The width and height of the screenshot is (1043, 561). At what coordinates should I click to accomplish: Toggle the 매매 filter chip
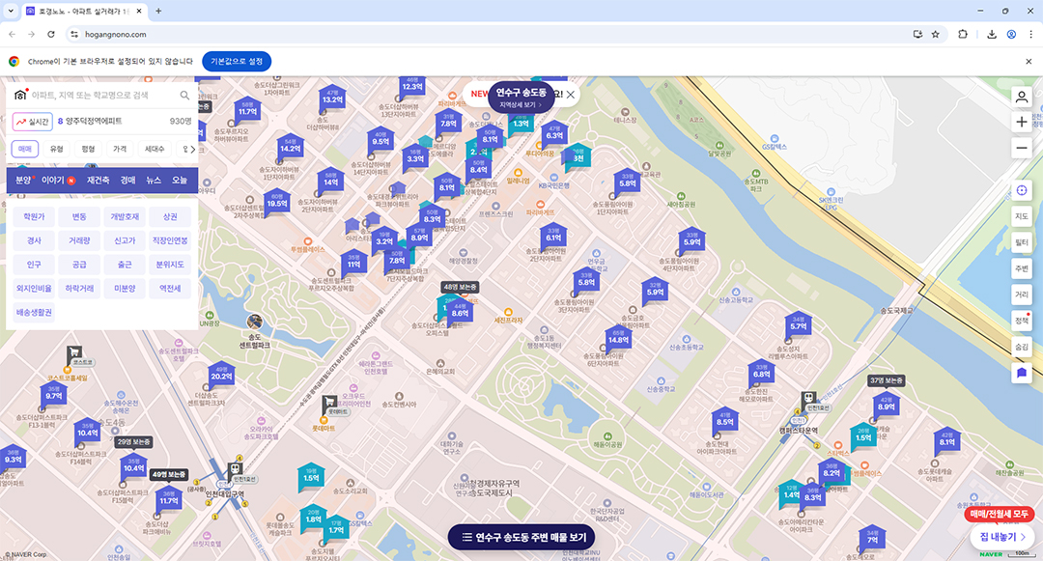pyautogui.click(x=24, y=149)
